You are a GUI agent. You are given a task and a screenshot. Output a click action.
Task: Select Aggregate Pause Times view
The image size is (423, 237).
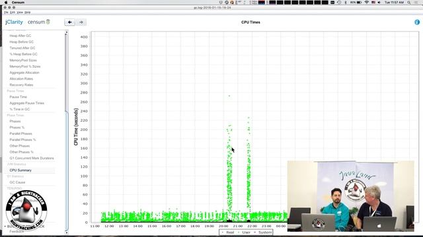tap(27, 103)
